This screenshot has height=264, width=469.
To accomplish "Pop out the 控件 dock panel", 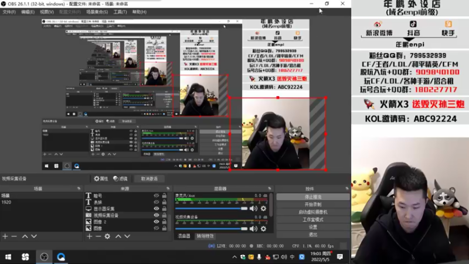I will [347, 188].
